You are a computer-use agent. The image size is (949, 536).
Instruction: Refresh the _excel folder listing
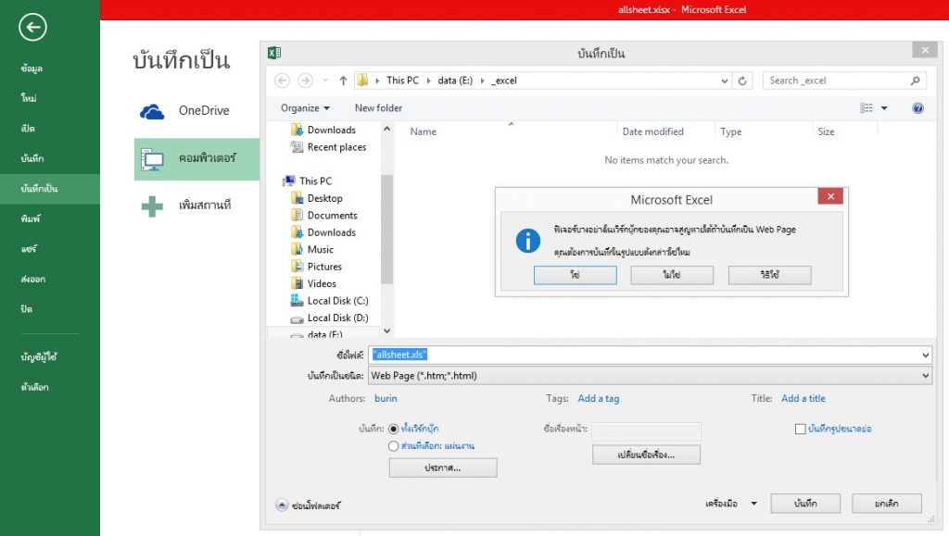[x=742, y=81]
